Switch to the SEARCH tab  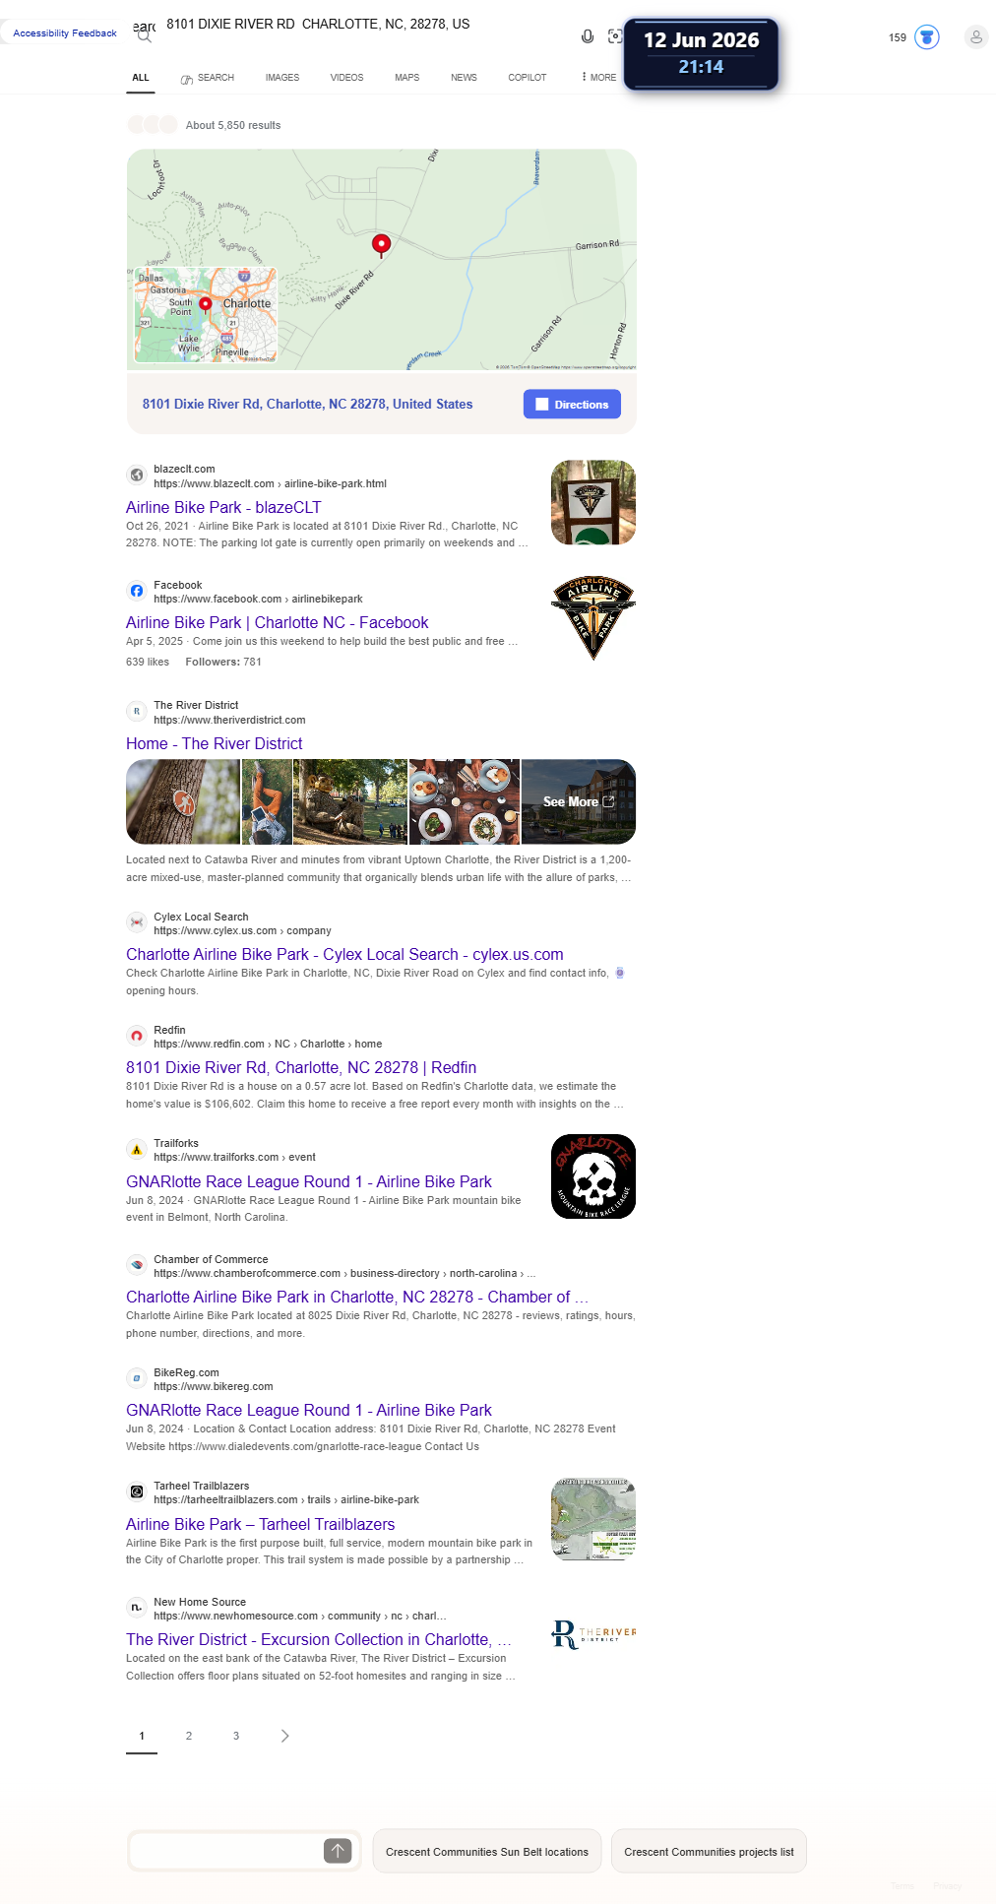tap(208, 78)
